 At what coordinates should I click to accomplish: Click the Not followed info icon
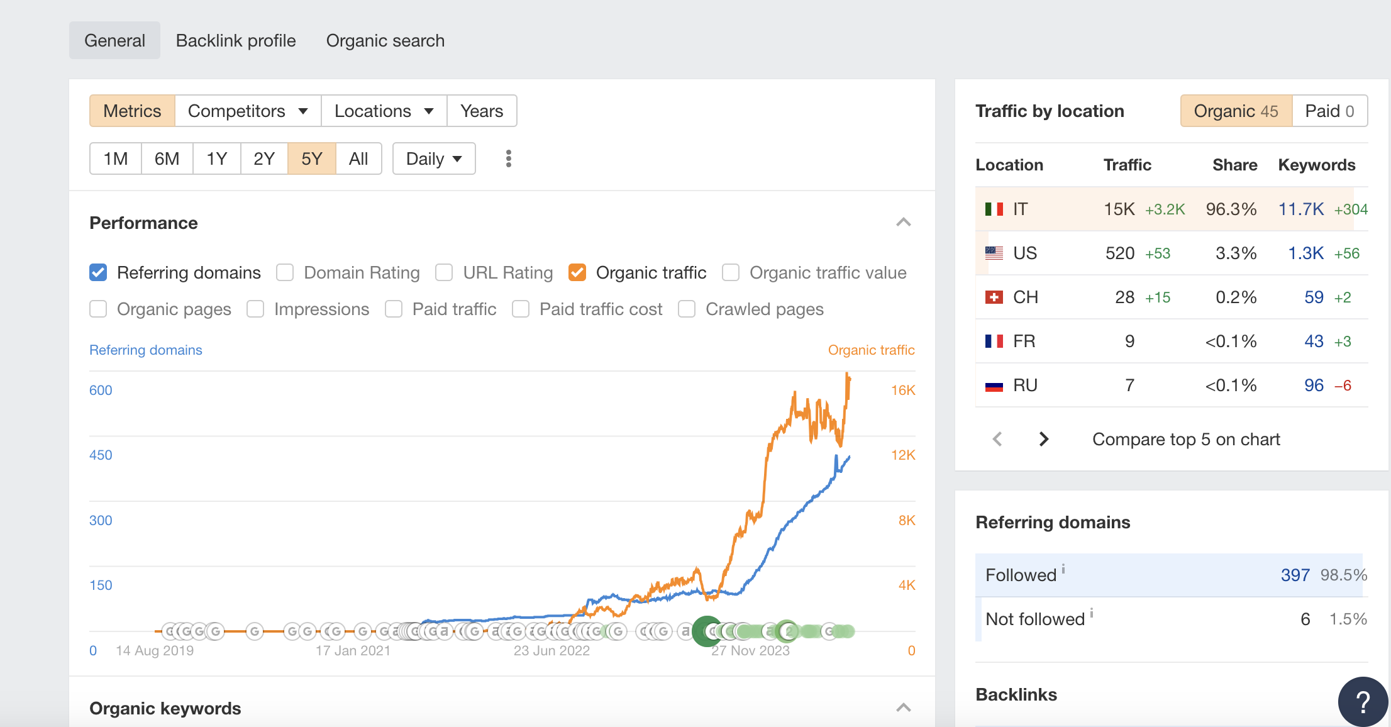(x=1092, y=613)
